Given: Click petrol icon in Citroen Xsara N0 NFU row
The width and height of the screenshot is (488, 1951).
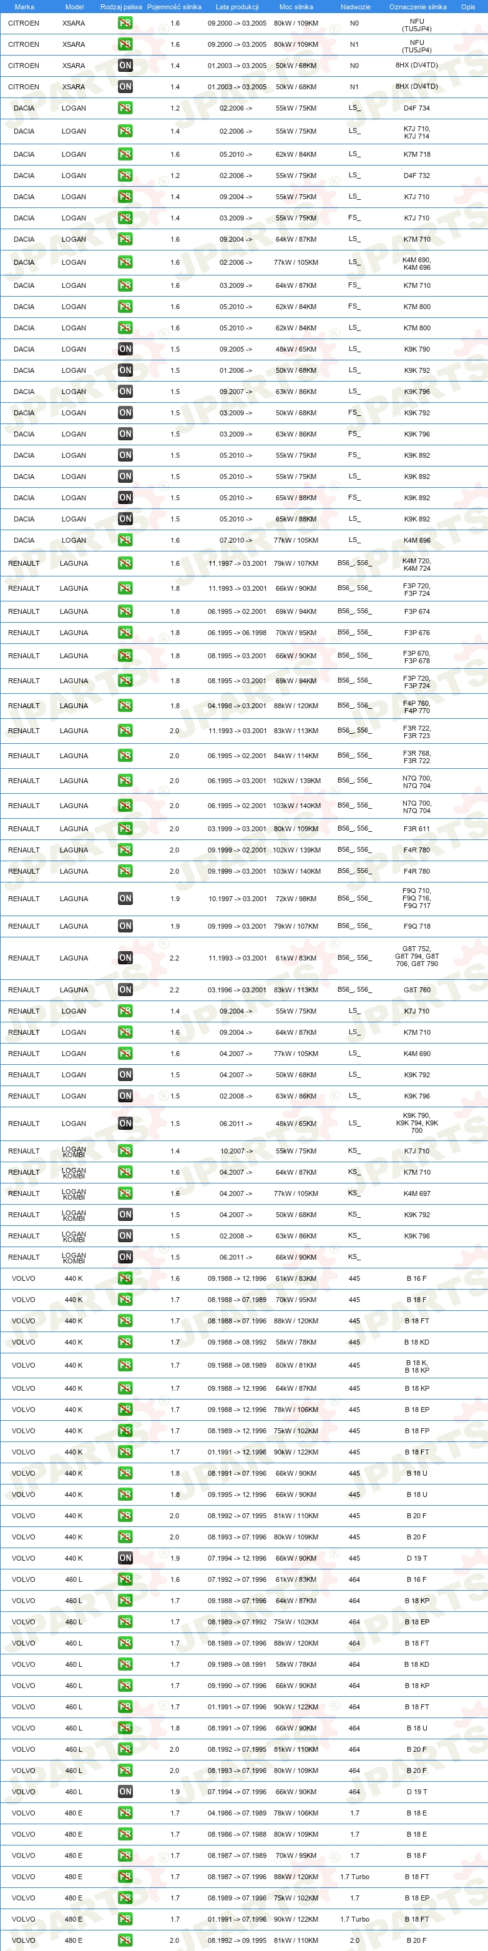Looking at the screenshot, I should 125,24.
